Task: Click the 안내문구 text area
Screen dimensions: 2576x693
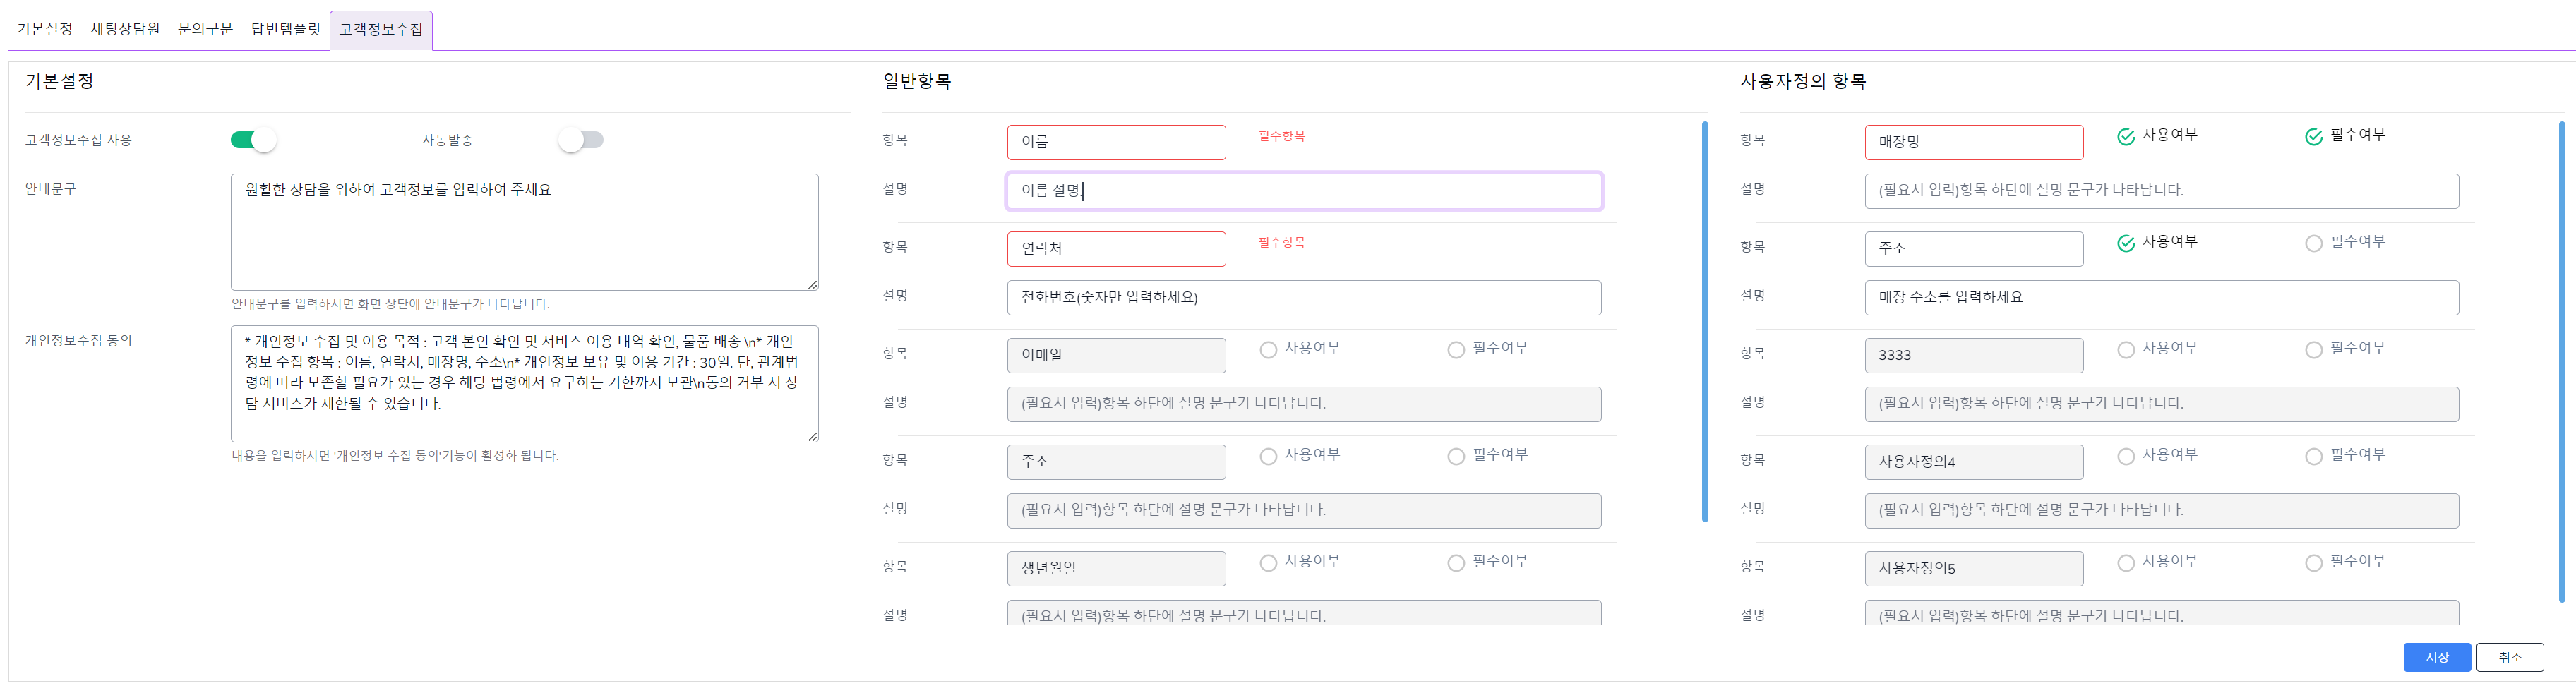Action: pos(524,232)
